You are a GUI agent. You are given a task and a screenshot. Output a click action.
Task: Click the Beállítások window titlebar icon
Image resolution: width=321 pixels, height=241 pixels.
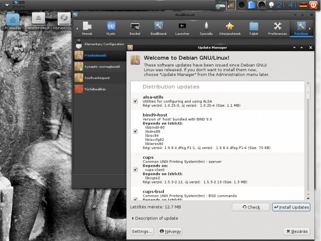pos(75,15)
